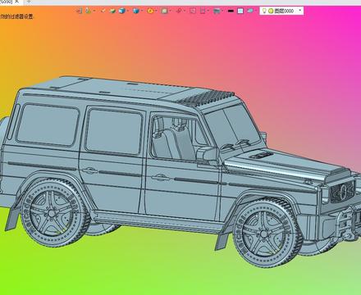
Task: Select the shaded blue cube display icon
Action: pos(121,11)
